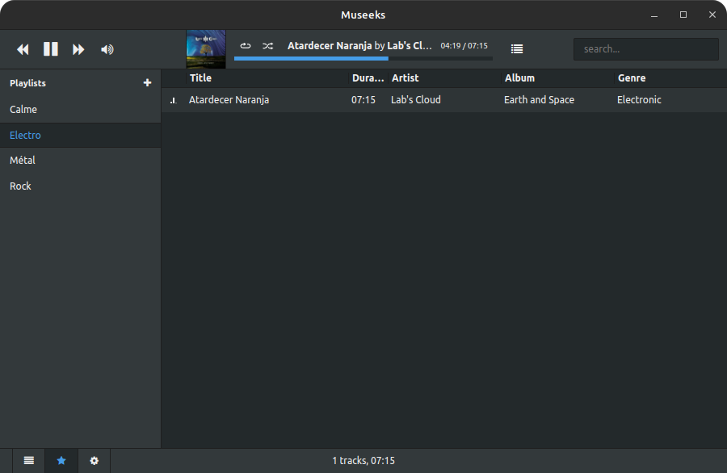This screenshot has height=473, width=727.
Task: Toggle shuffle playback
Action: pos(267,46)
